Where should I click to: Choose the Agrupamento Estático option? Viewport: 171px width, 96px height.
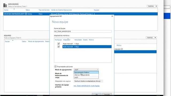point(86,72)
